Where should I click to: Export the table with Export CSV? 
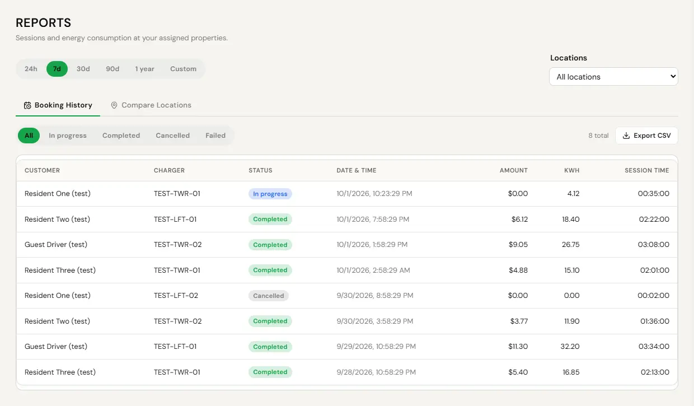coord(646,136)
